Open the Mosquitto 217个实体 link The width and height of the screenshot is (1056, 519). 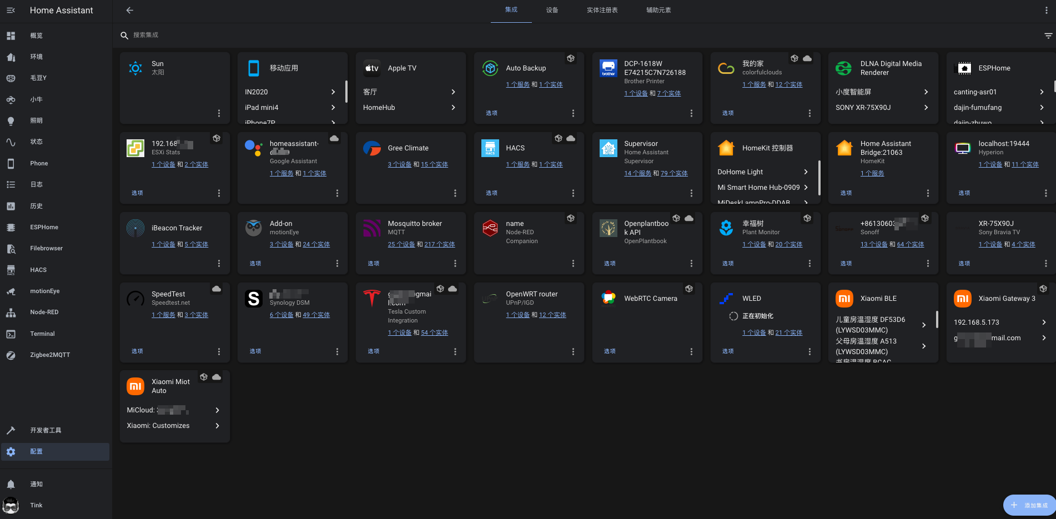click(440, 245)
